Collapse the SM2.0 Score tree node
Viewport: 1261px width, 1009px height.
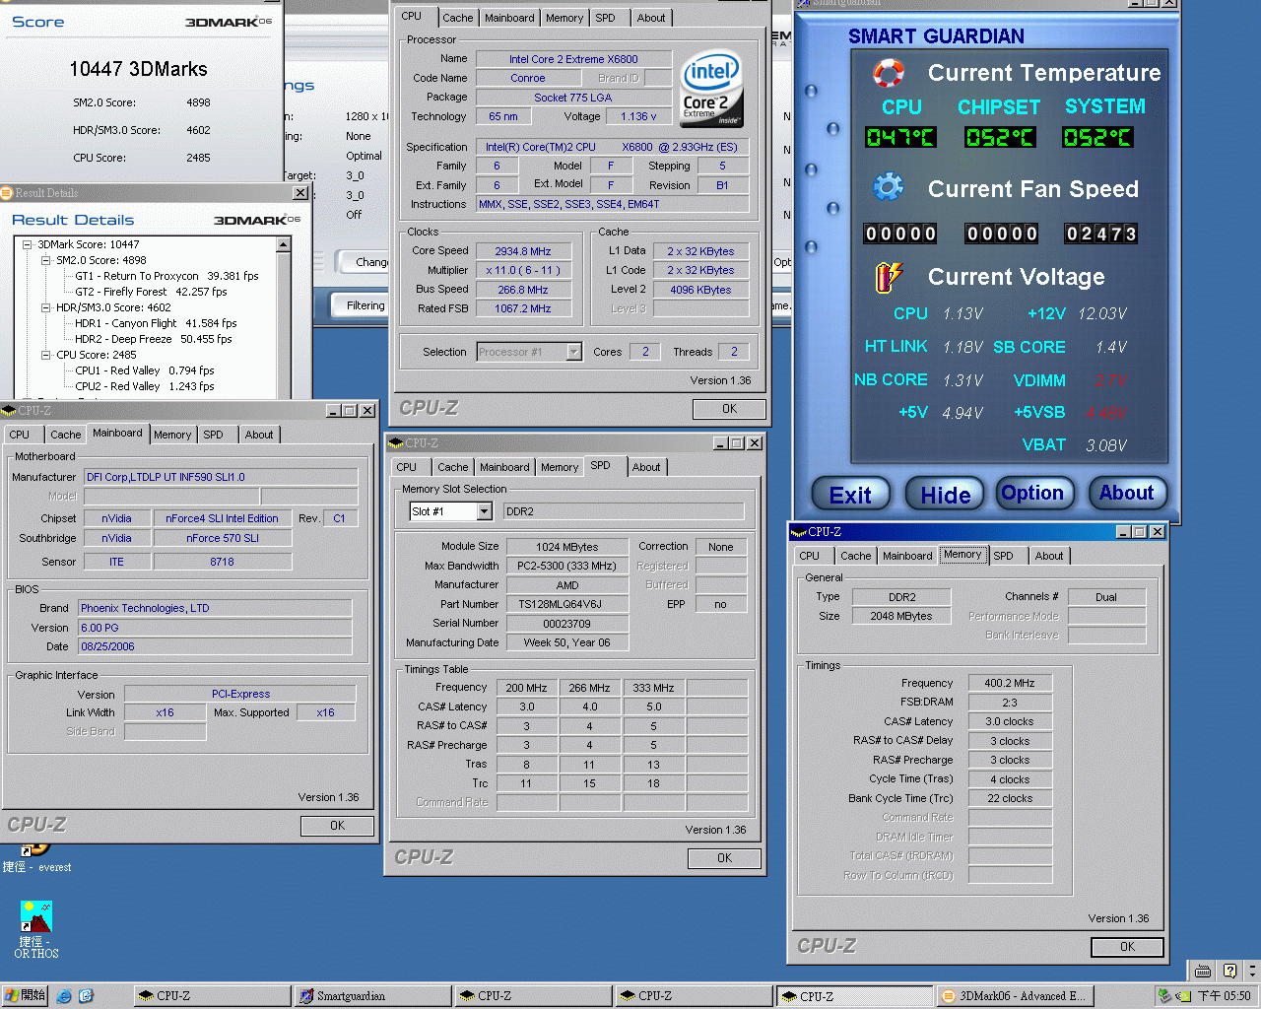pos(46,260)
